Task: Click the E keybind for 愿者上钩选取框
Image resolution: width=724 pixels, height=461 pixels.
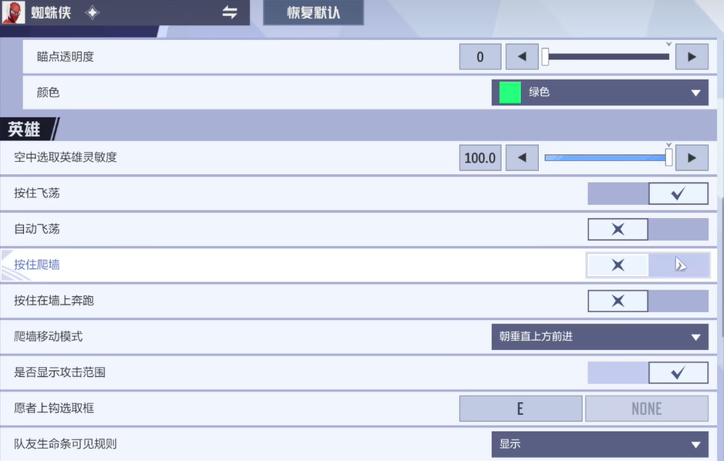Action: pyautogui.click(x=520, y=408)
